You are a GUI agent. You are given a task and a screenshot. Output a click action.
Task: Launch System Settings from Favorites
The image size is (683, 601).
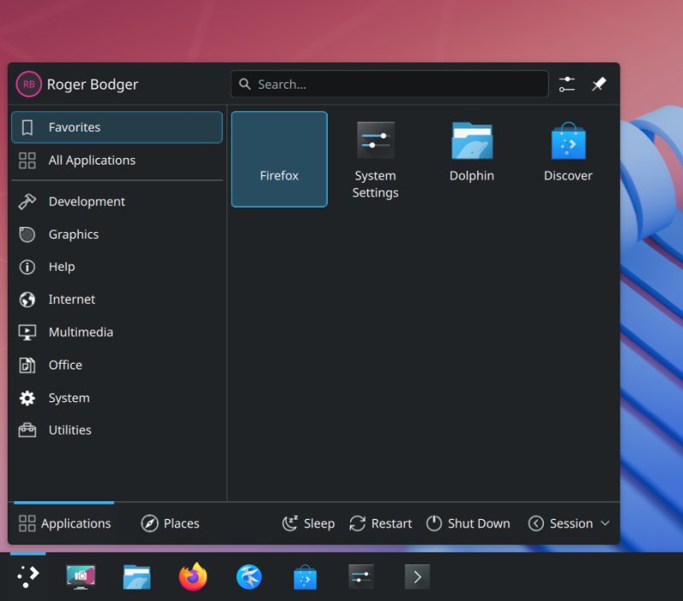coord(376,154)
